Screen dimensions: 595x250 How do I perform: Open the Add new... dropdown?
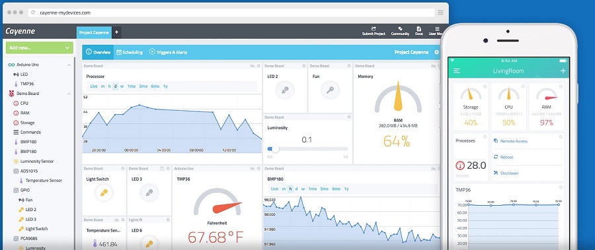pos(40,47)
